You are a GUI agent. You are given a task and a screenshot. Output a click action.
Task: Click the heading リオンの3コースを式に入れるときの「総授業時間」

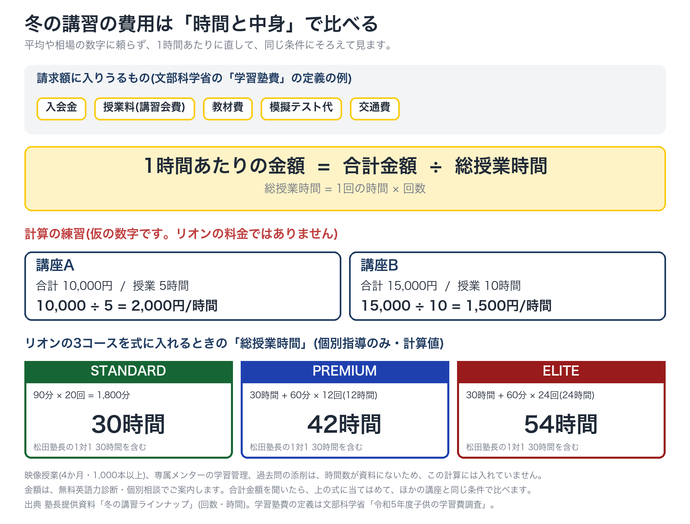click(x=234, y=344)
